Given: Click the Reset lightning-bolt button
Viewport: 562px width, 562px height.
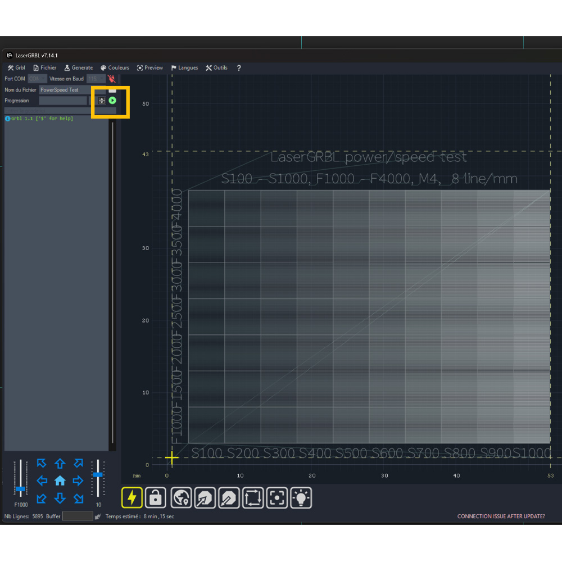Looking at the screenshot, I should click(x=132, y=497).
